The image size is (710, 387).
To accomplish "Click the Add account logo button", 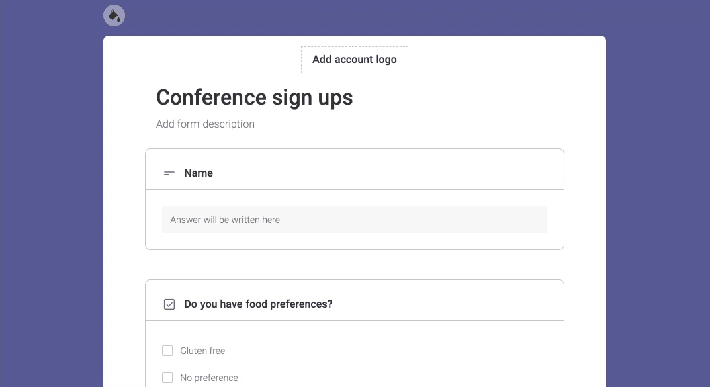I will tap(355, 59).
